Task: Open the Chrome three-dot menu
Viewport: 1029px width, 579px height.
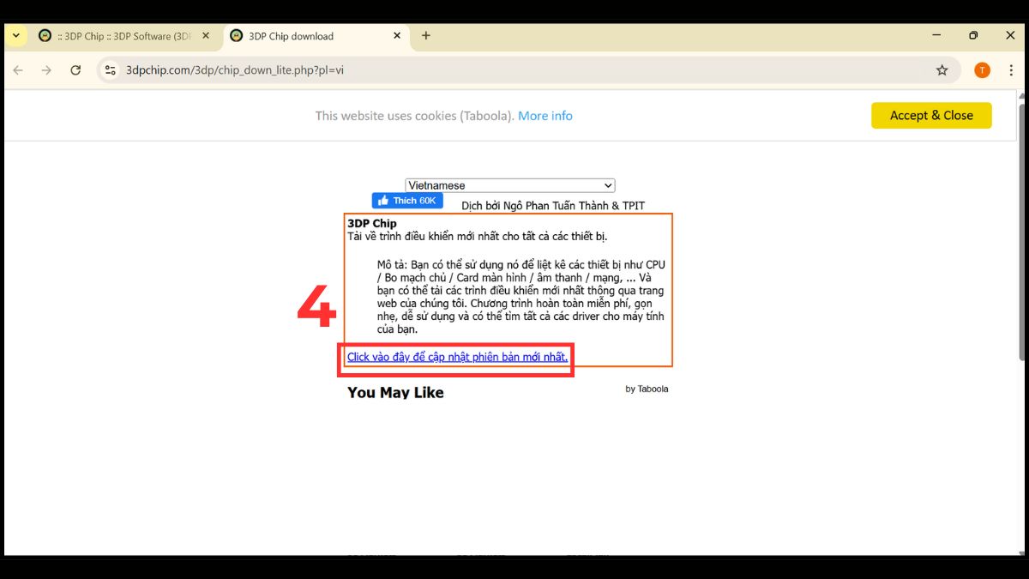Action: (x=1011, y=70)
